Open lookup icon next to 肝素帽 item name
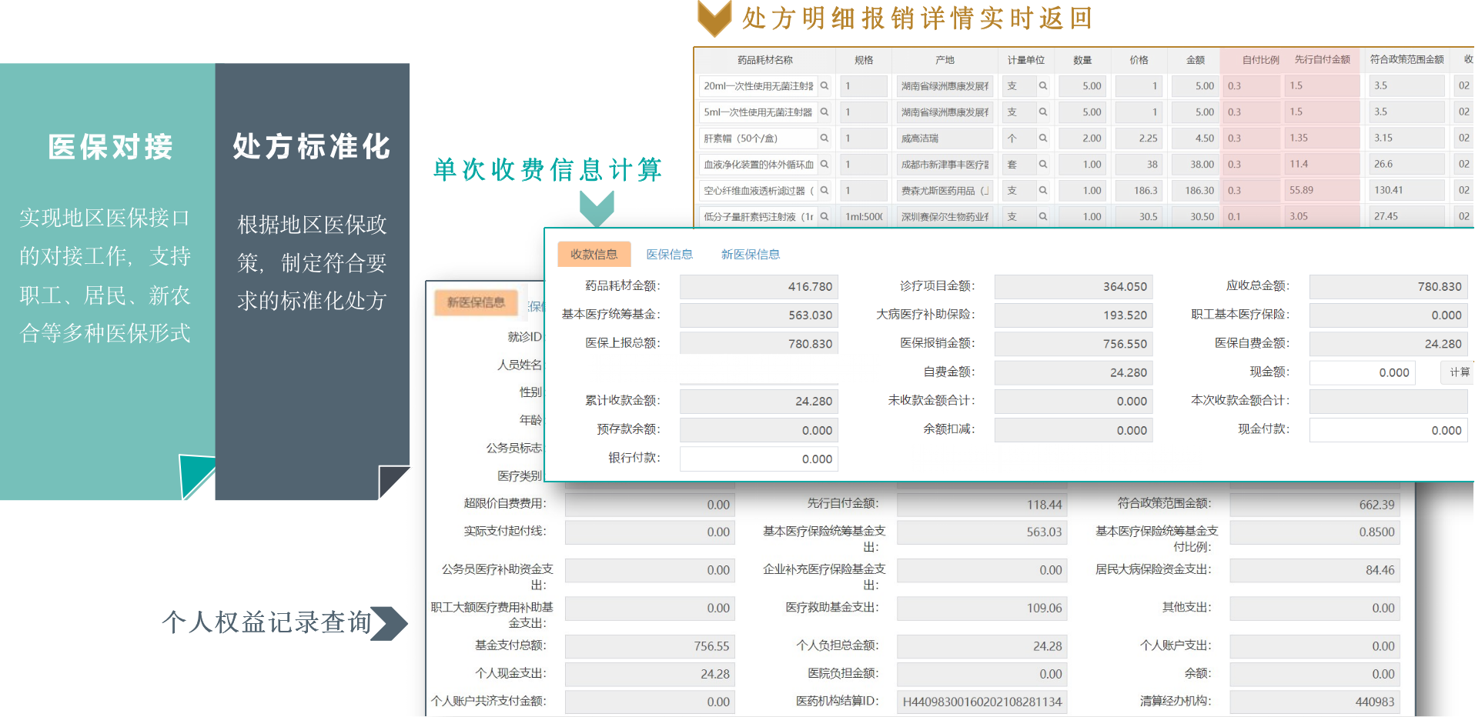The width and height of the screenshot is (1475, 717). (x=824, y=138)
